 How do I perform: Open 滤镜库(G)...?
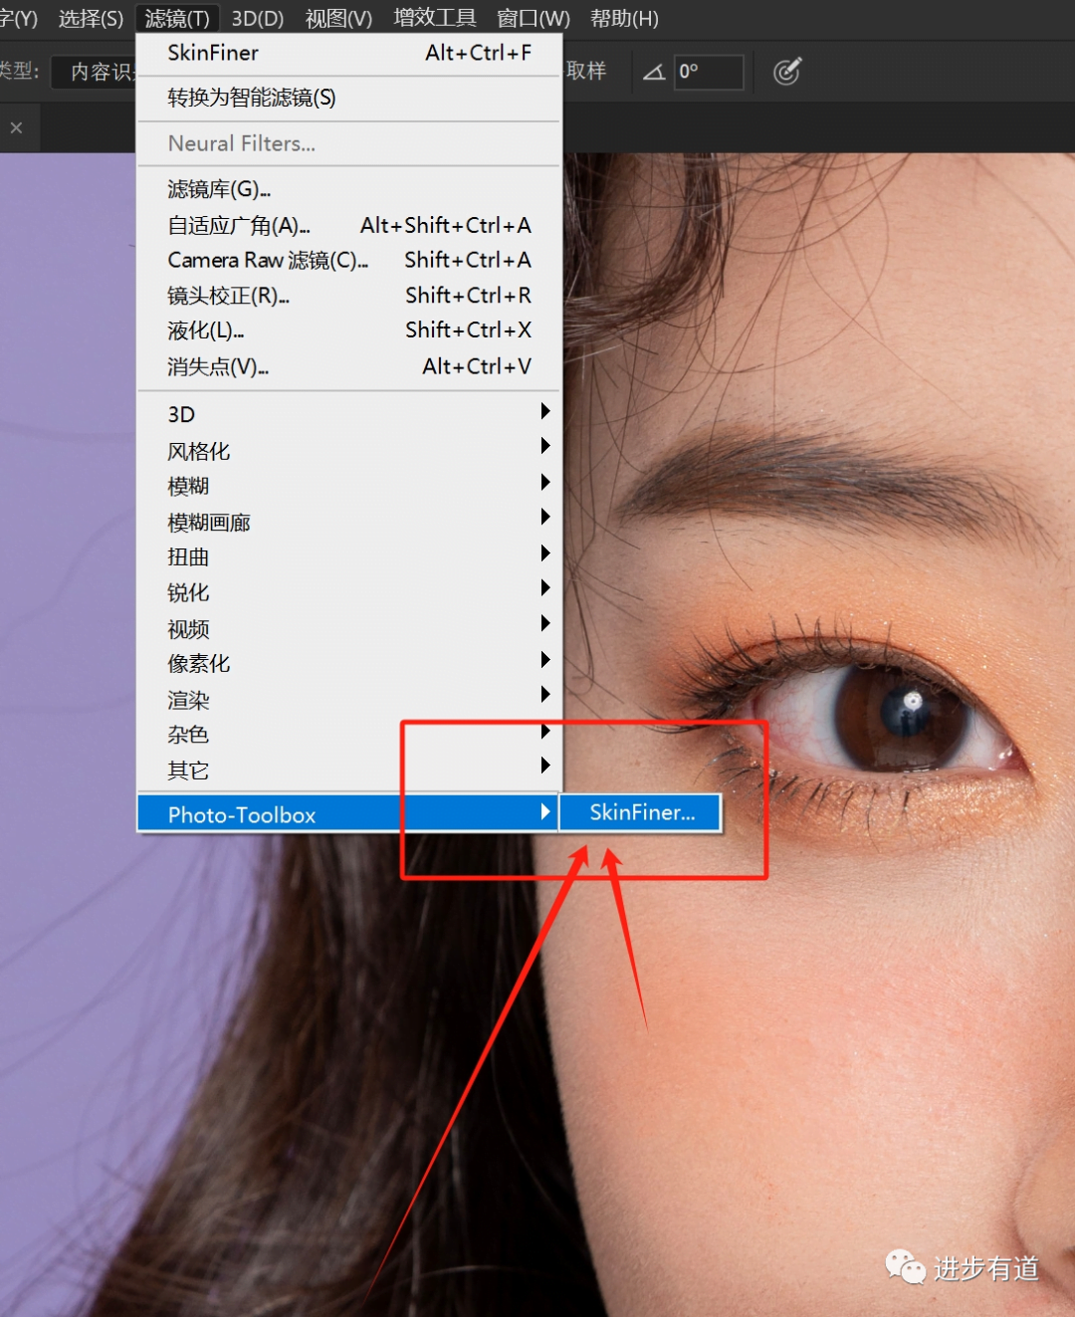pos(349,189)
